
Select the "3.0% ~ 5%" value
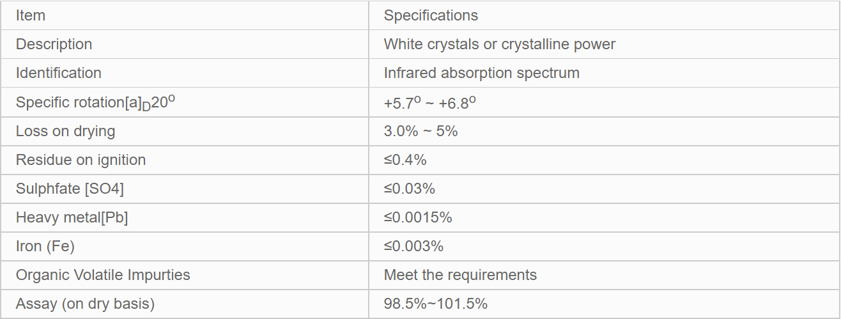421,131
